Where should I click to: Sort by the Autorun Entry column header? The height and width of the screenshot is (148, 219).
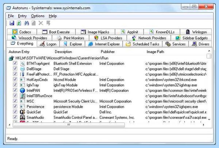tap(19, 52)
